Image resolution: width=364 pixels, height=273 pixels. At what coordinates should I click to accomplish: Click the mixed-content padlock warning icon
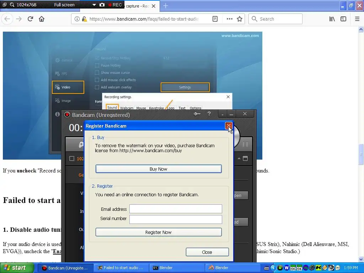click(84, 19)
